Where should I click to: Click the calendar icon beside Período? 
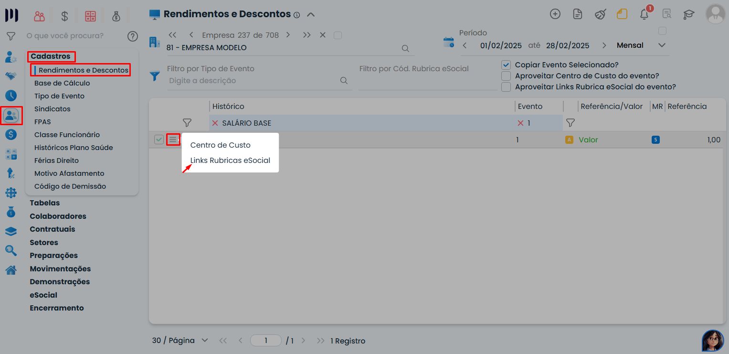pyautogui.click(x=449, y=42)
